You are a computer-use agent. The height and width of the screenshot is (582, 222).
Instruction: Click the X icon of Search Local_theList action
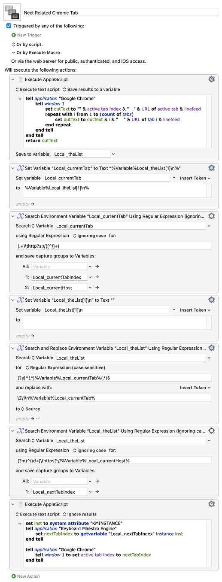coord(20,430)
